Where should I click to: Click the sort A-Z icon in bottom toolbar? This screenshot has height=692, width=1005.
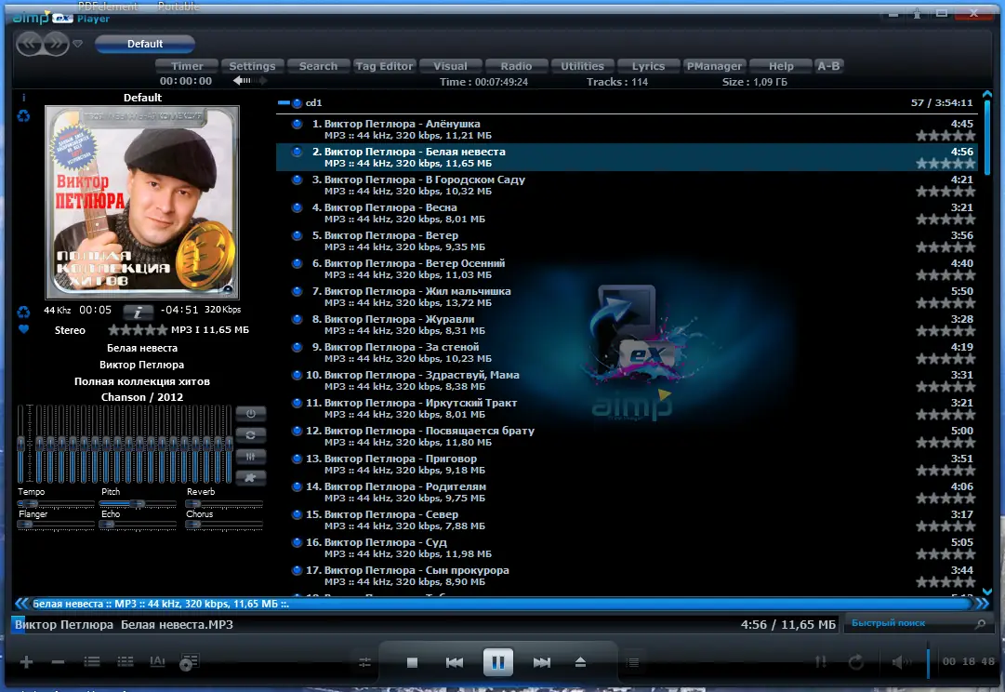click(157, 661)
